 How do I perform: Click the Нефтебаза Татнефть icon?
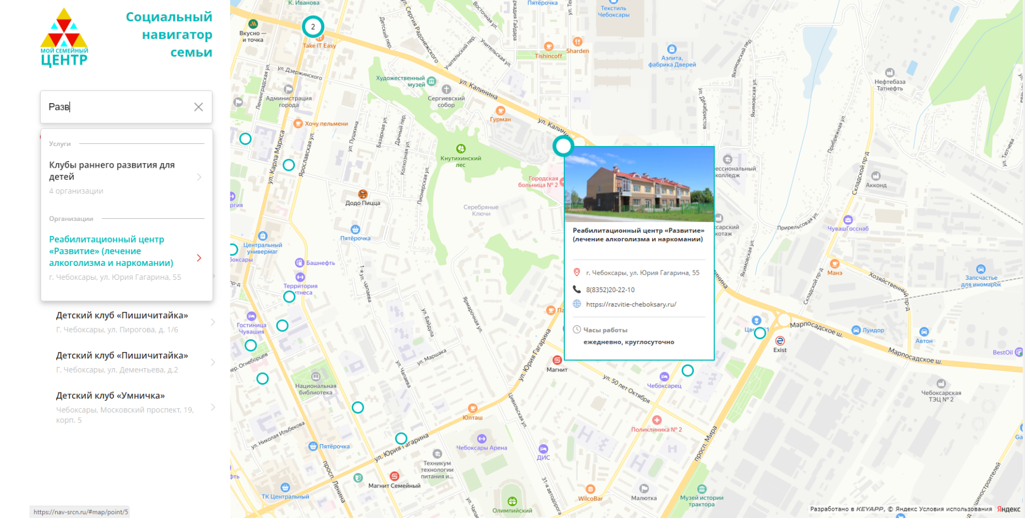890,73
